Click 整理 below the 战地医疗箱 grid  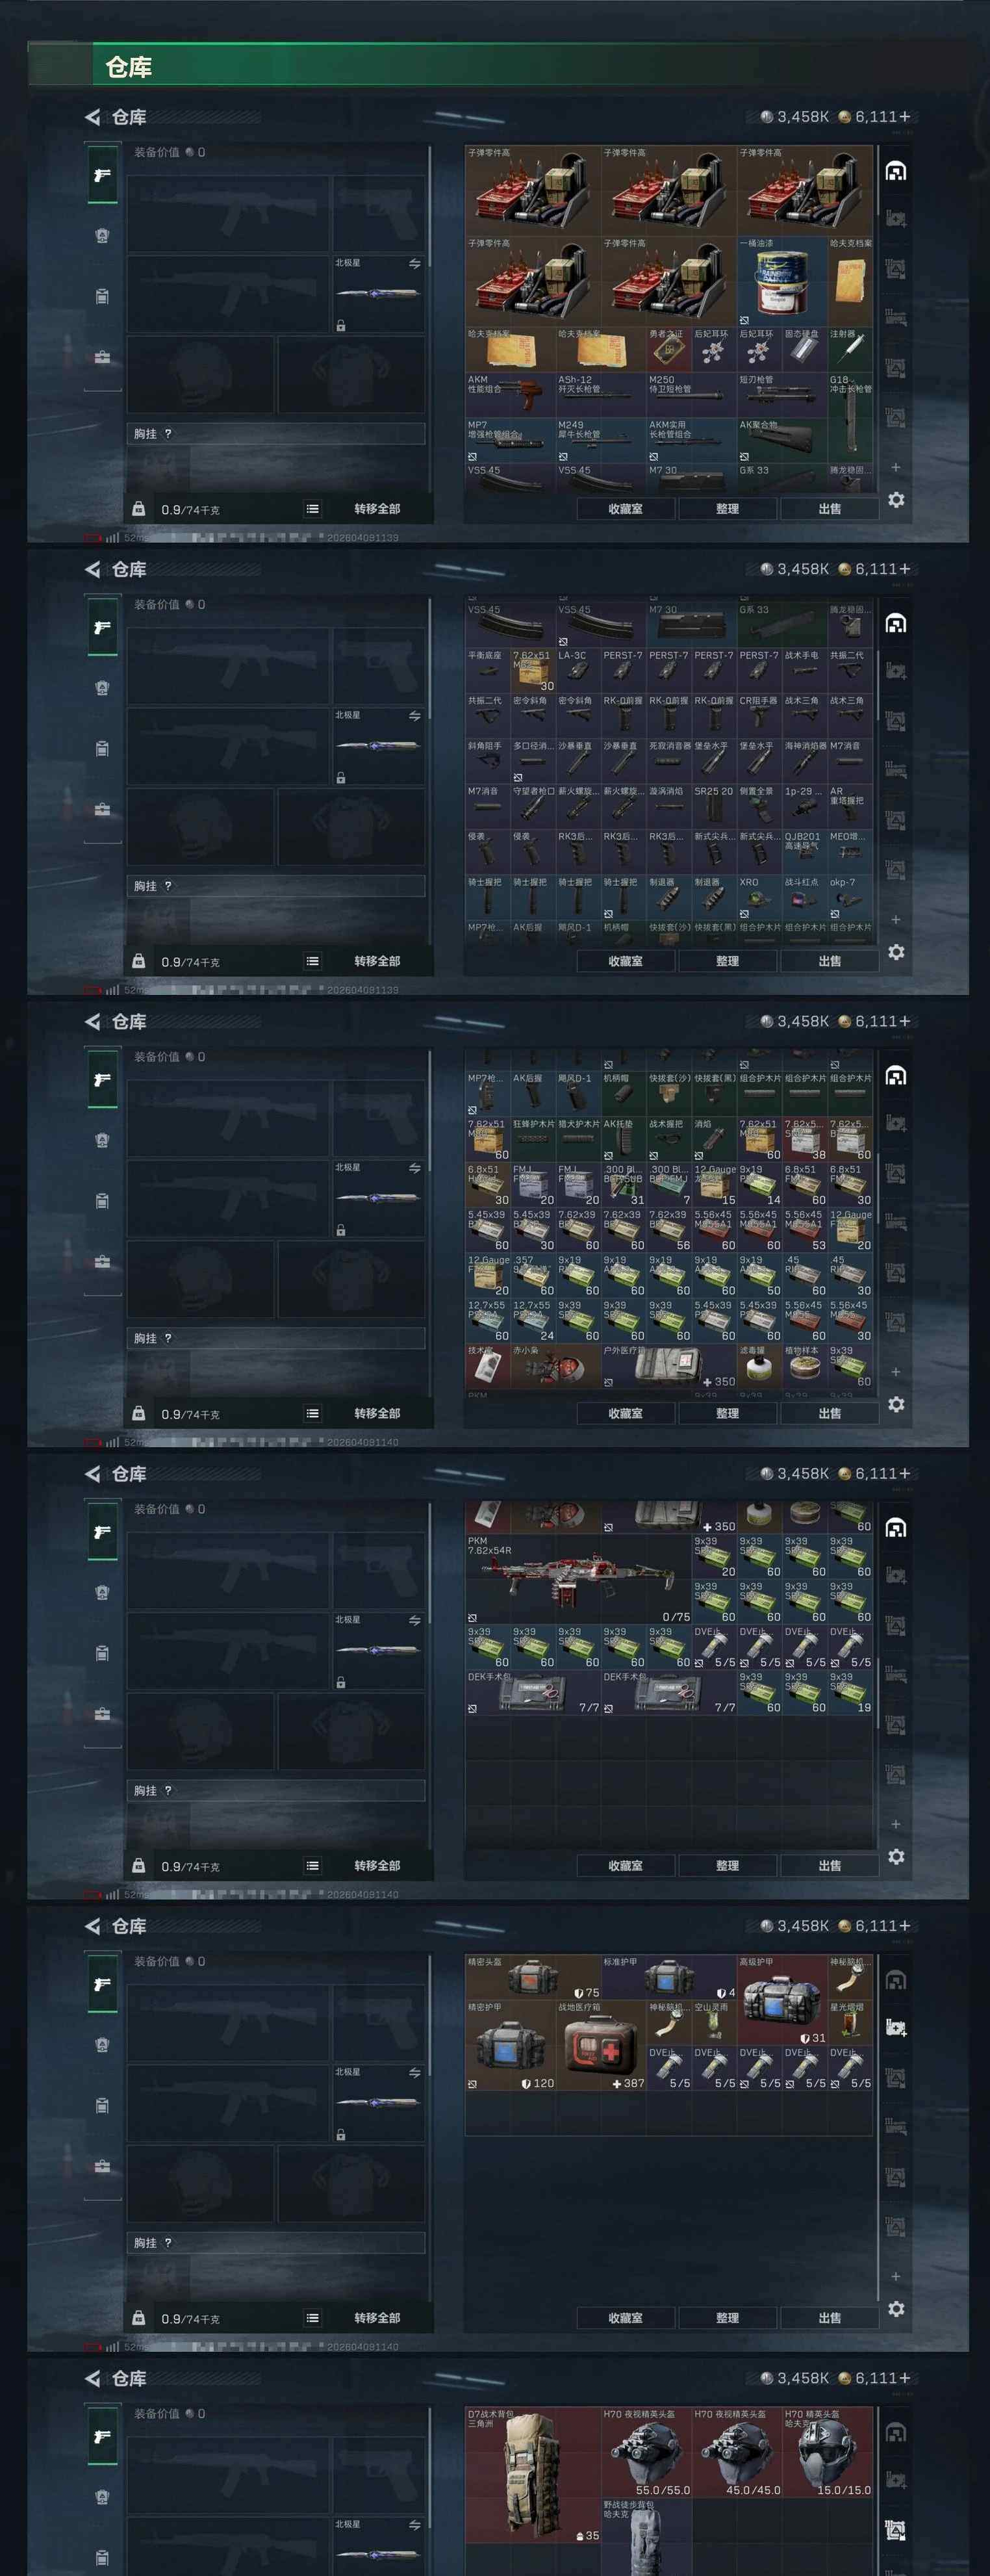coord(727,2317)
